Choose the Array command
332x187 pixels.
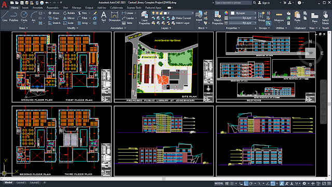click(x=83, y=23)
